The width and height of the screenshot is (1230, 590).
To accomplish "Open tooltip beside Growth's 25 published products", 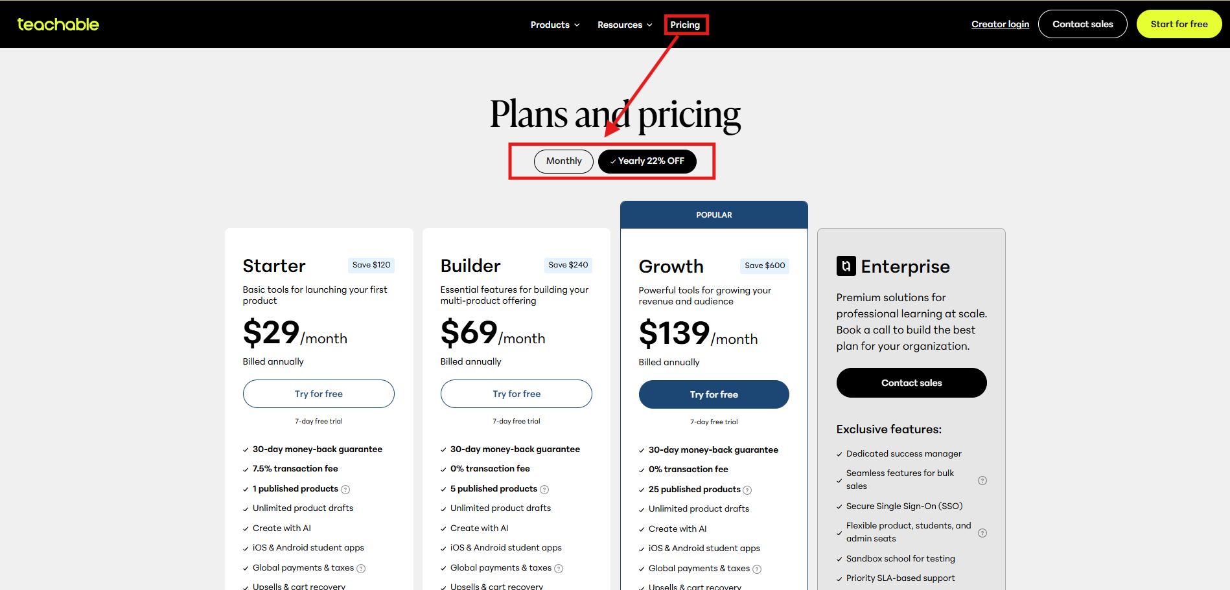I will coord(748,490).
